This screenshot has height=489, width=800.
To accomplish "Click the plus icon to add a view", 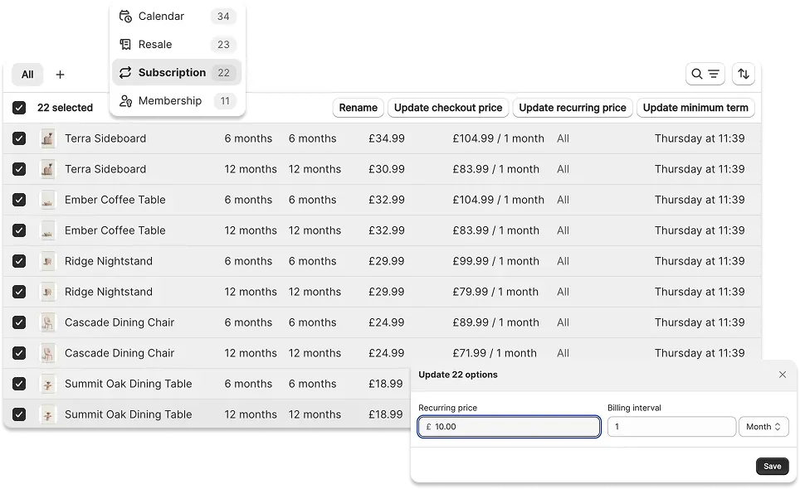I will 60,74.
